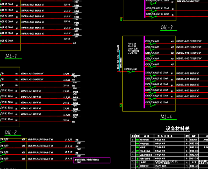The height and width of the screenshot is (169, 208).
Task: Select the first branch breaker switch in 1AL-4
Action: (153, 44)
